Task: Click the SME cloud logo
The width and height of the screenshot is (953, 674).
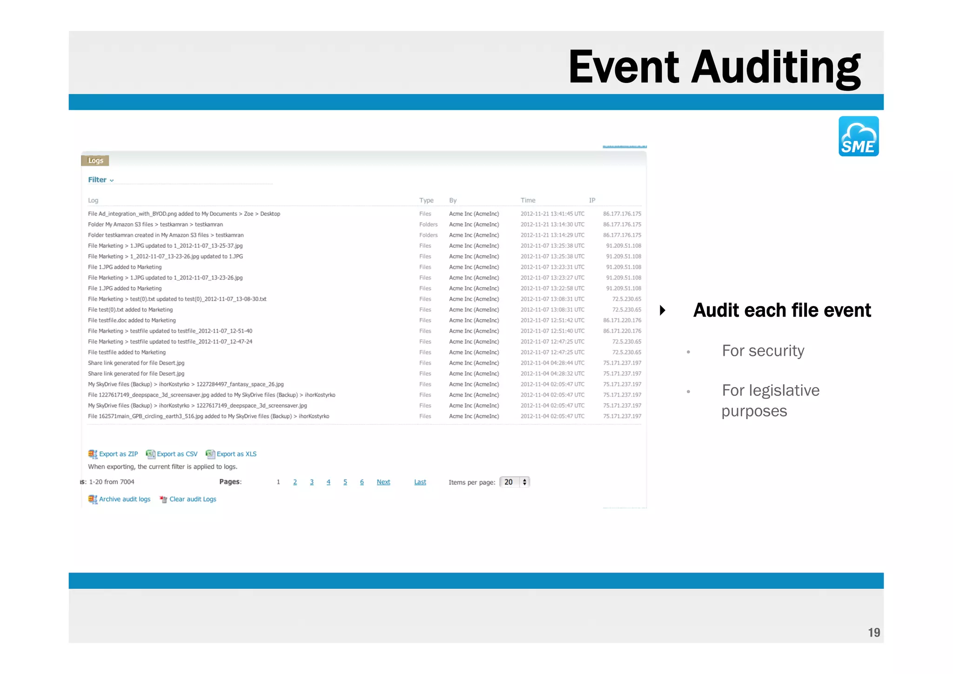Action: pos(859,136)
